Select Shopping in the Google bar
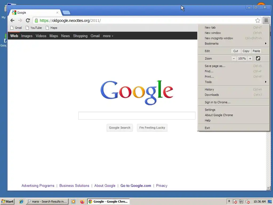Viewport: 273px width, 205px height. [80, 36]
